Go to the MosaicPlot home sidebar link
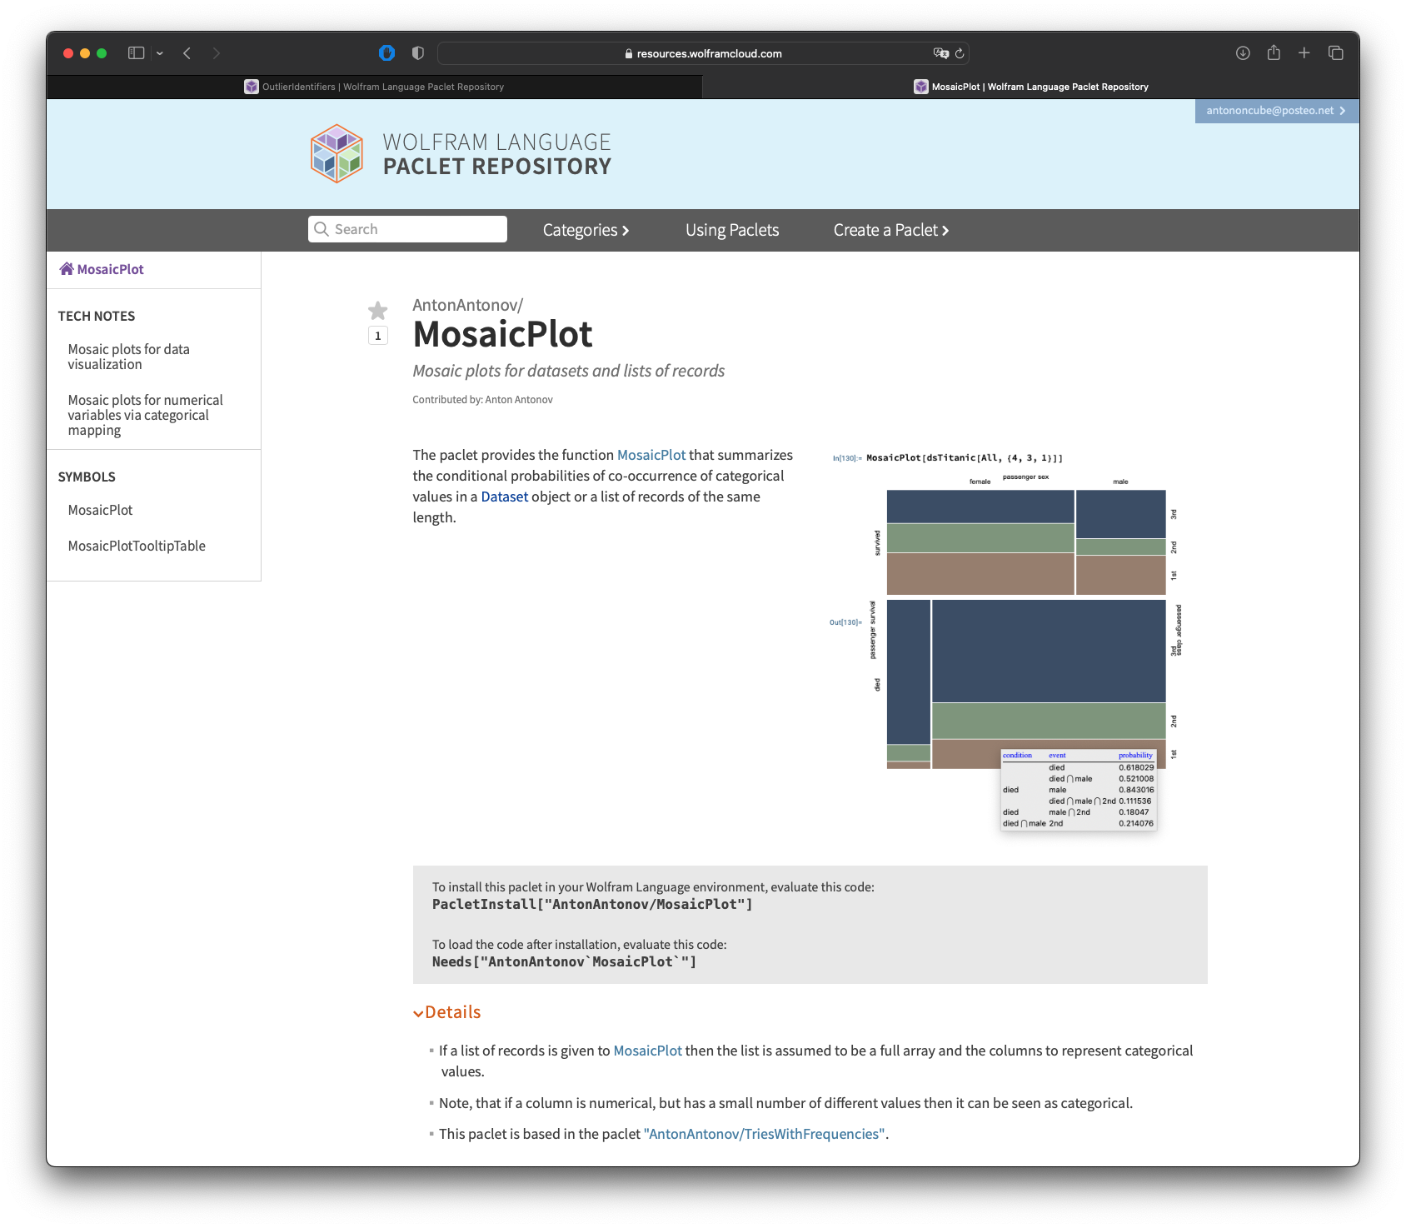 click(102, 269)
